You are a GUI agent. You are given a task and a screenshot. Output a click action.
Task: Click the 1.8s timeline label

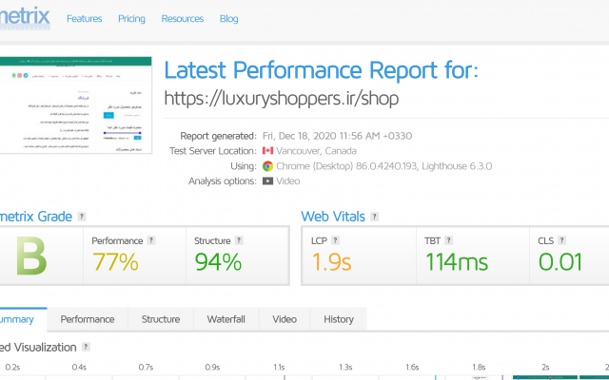(479, 368)
